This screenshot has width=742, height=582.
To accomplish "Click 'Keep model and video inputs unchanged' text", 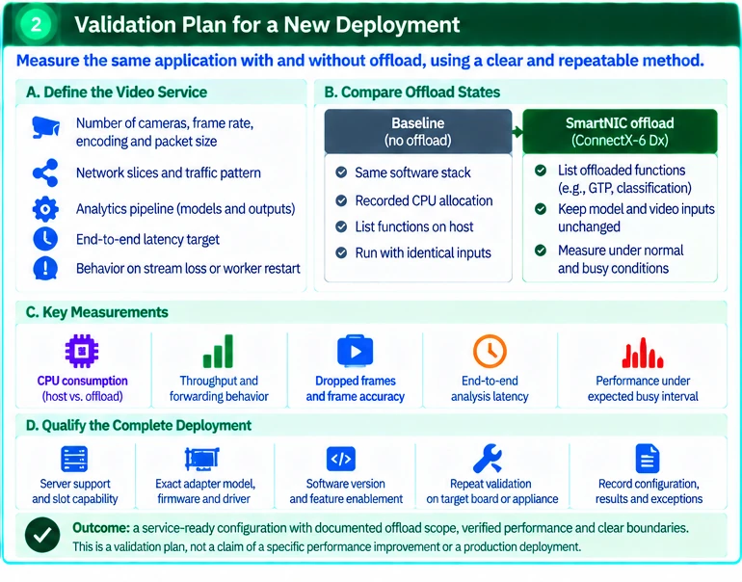I will point(636,218).
